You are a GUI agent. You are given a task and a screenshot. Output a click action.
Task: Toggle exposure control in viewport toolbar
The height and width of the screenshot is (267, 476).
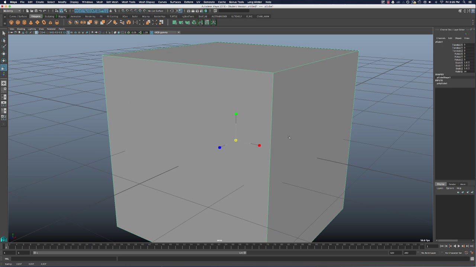pos(129,32)
